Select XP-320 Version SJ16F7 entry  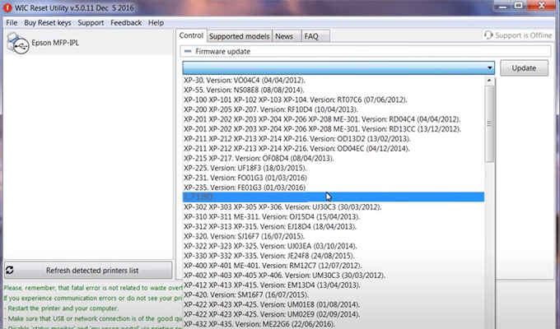coord(334,236)
